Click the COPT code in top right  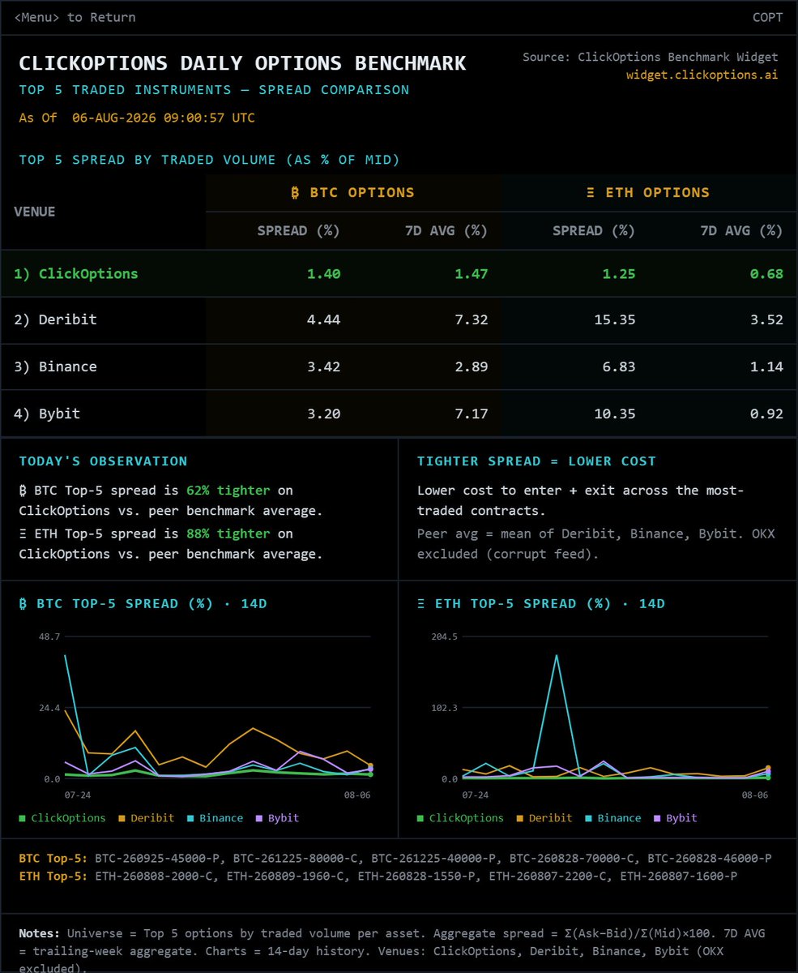point(767,17)
